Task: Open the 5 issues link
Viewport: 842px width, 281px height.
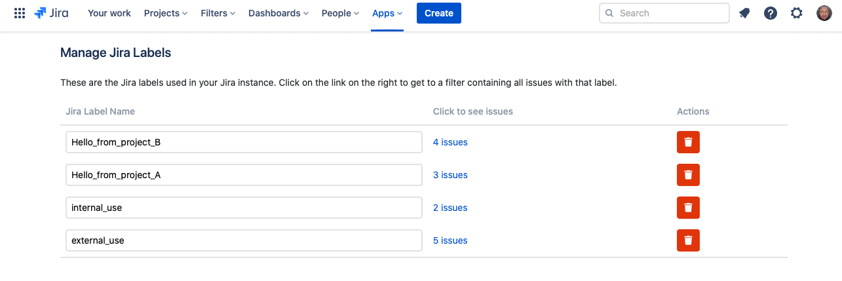Action: [450, 240]
